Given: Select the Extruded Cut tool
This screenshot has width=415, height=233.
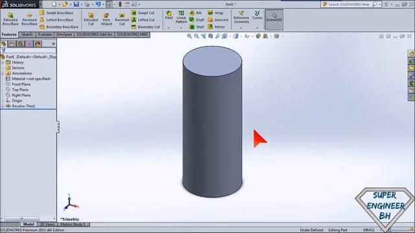Looking at the screenshot, I should (91, 19).
